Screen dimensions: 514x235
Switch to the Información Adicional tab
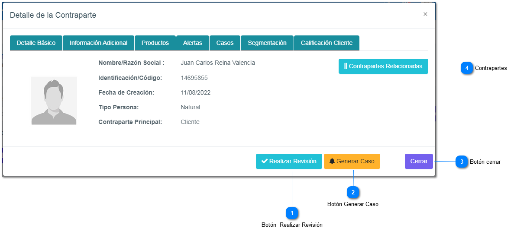coord(98,43)
